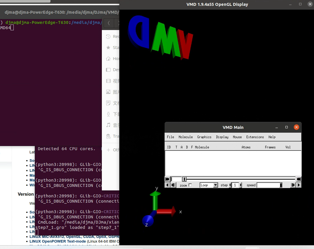This screenshot has width=314, height=249.
Task: Click the back navigation arrow in file manager
Action: pyautogui.click(x=108, y=23)
